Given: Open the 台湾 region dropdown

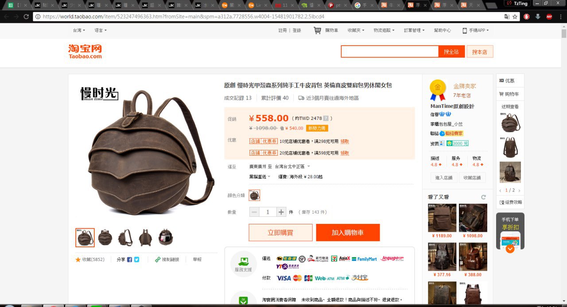Looking at the screenshot, I should 79,31.
